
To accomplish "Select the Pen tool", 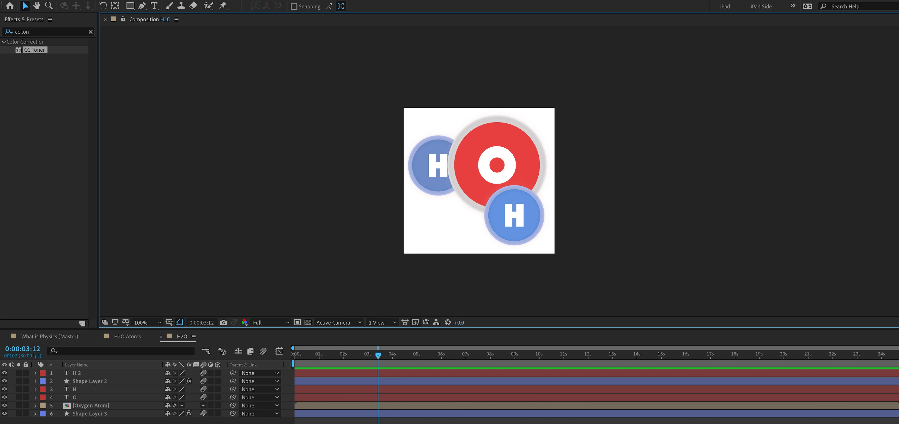I will pos(142,6).
